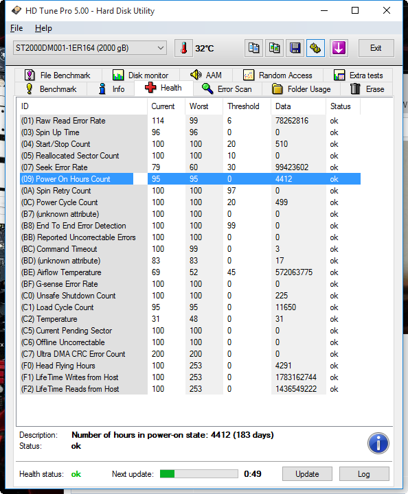Select the (F0) Head Flying Hours row
The image size is (408, 494).
point(190,366)
